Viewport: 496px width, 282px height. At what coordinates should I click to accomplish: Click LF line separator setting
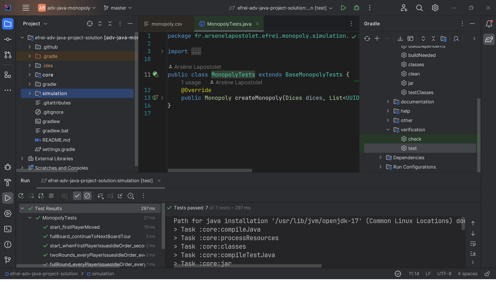pos(428,274)
